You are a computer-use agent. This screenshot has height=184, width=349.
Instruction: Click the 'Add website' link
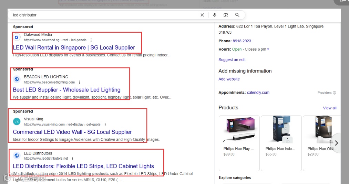tap(229, 79)
